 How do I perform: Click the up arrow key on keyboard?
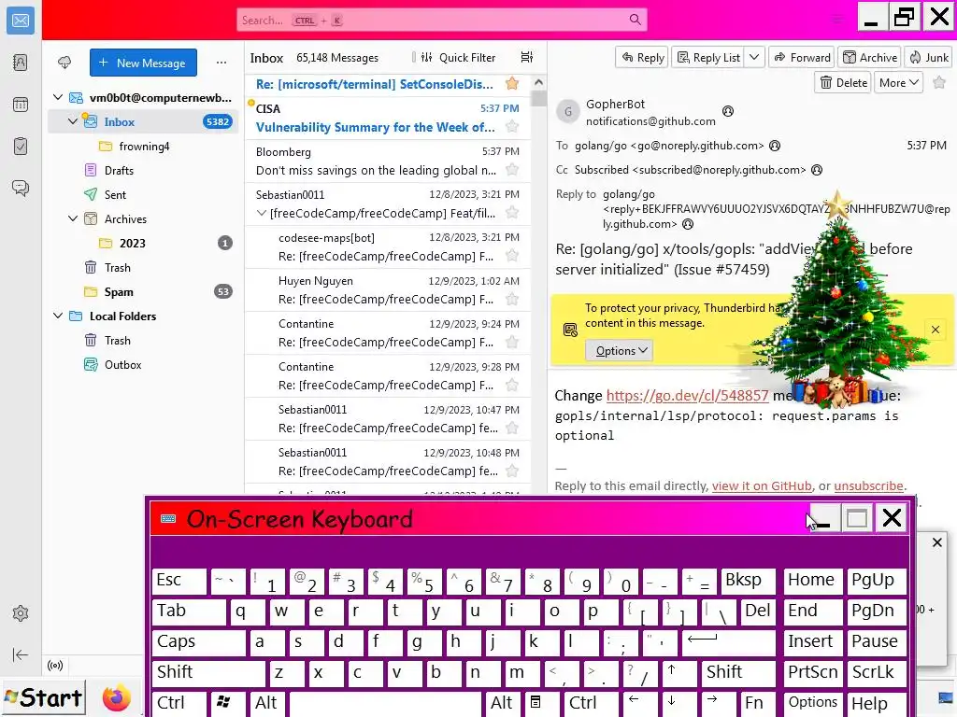678,673
